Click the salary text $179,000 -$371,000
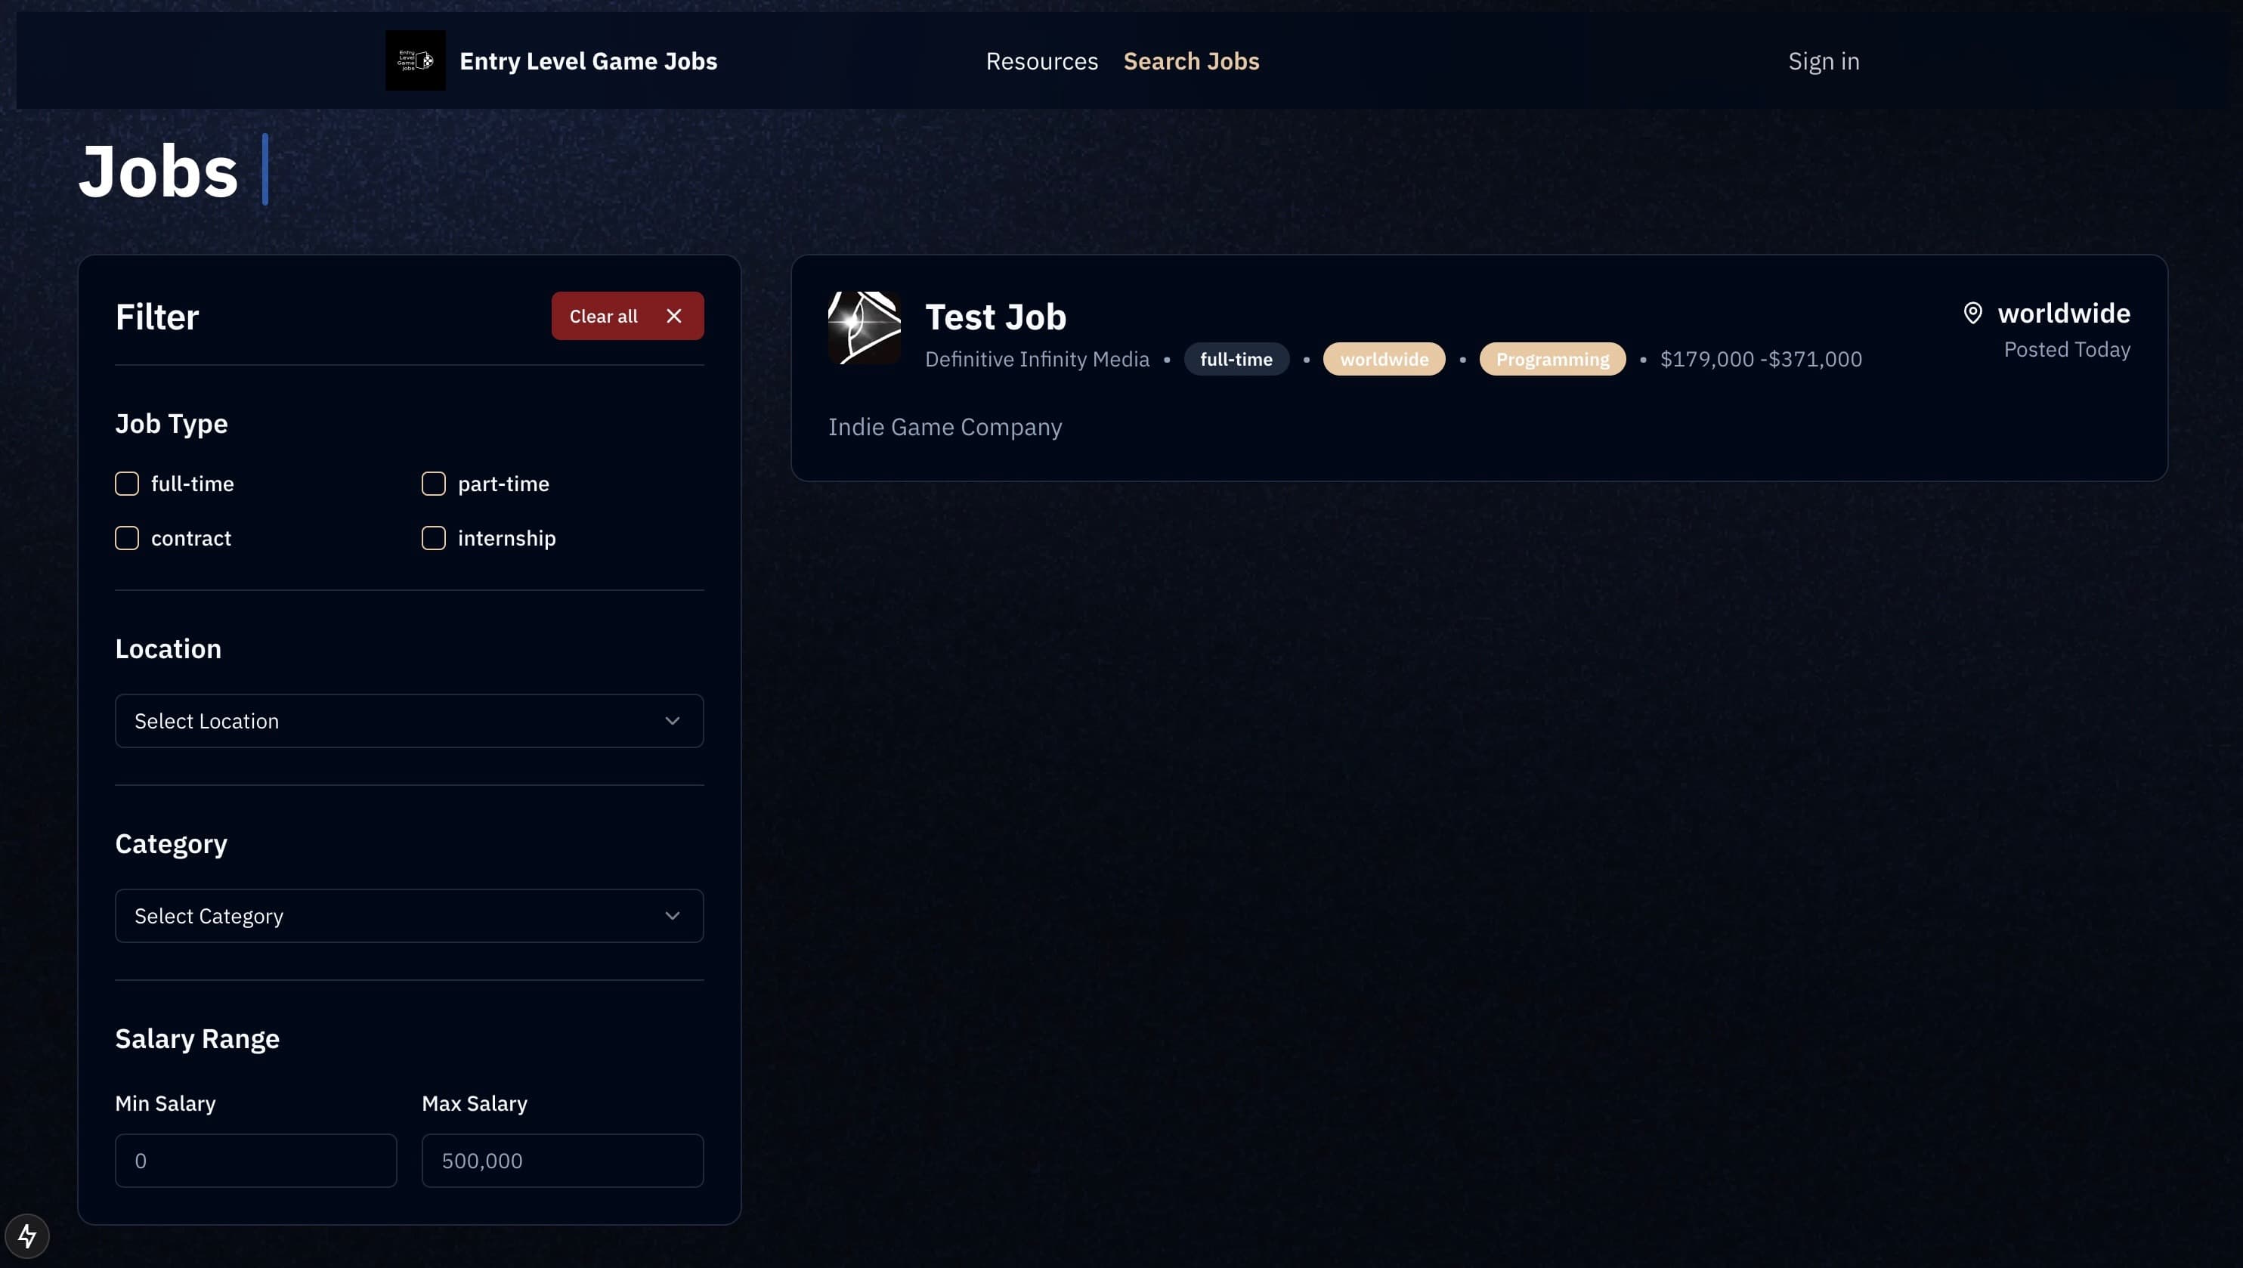The height and width of the screenshot is (1268, 2243). click(1761, 359)
